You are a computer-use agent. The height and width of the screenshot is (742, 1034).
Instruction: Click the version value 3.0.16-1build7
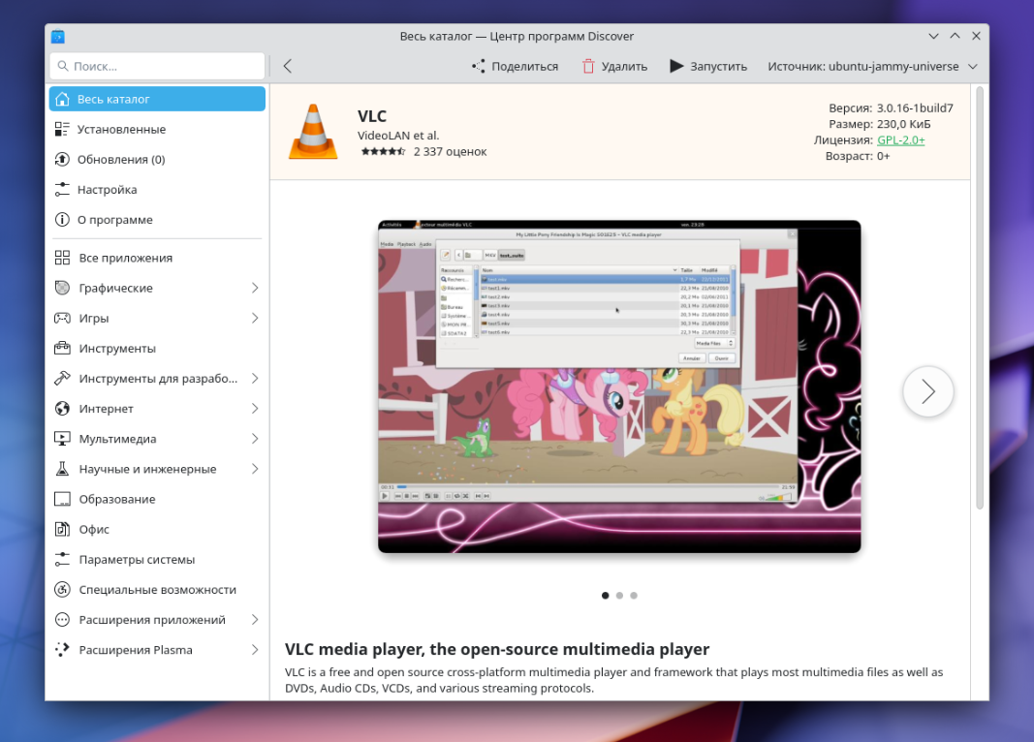(x=915, y=108)
